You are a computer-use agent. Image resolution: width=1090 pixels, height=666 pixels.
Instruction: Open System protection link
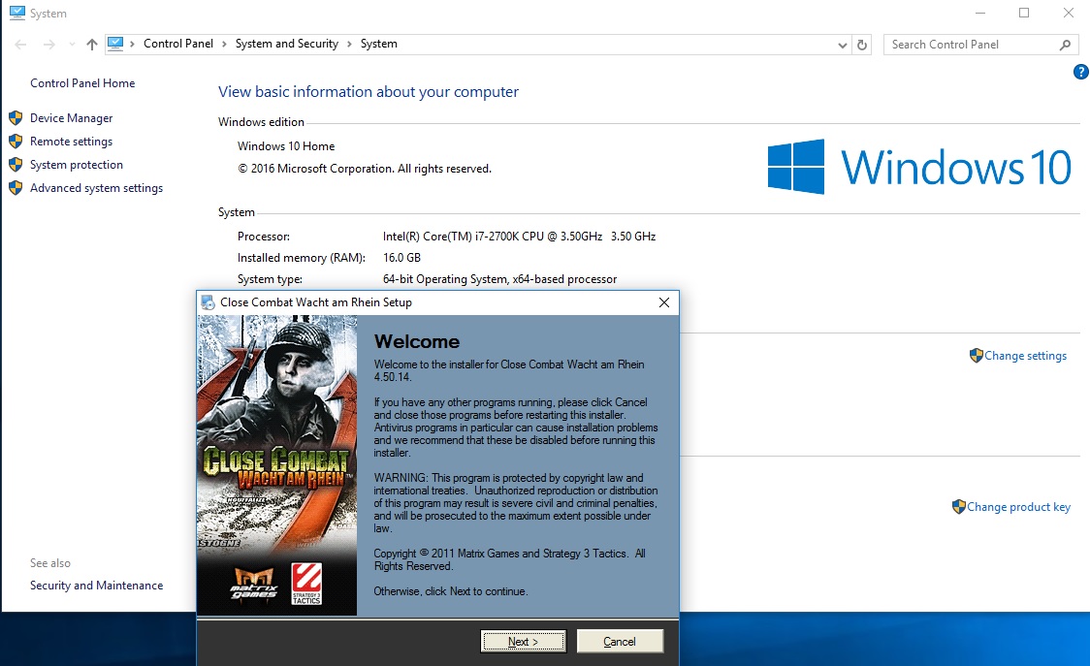click(77, 165)
